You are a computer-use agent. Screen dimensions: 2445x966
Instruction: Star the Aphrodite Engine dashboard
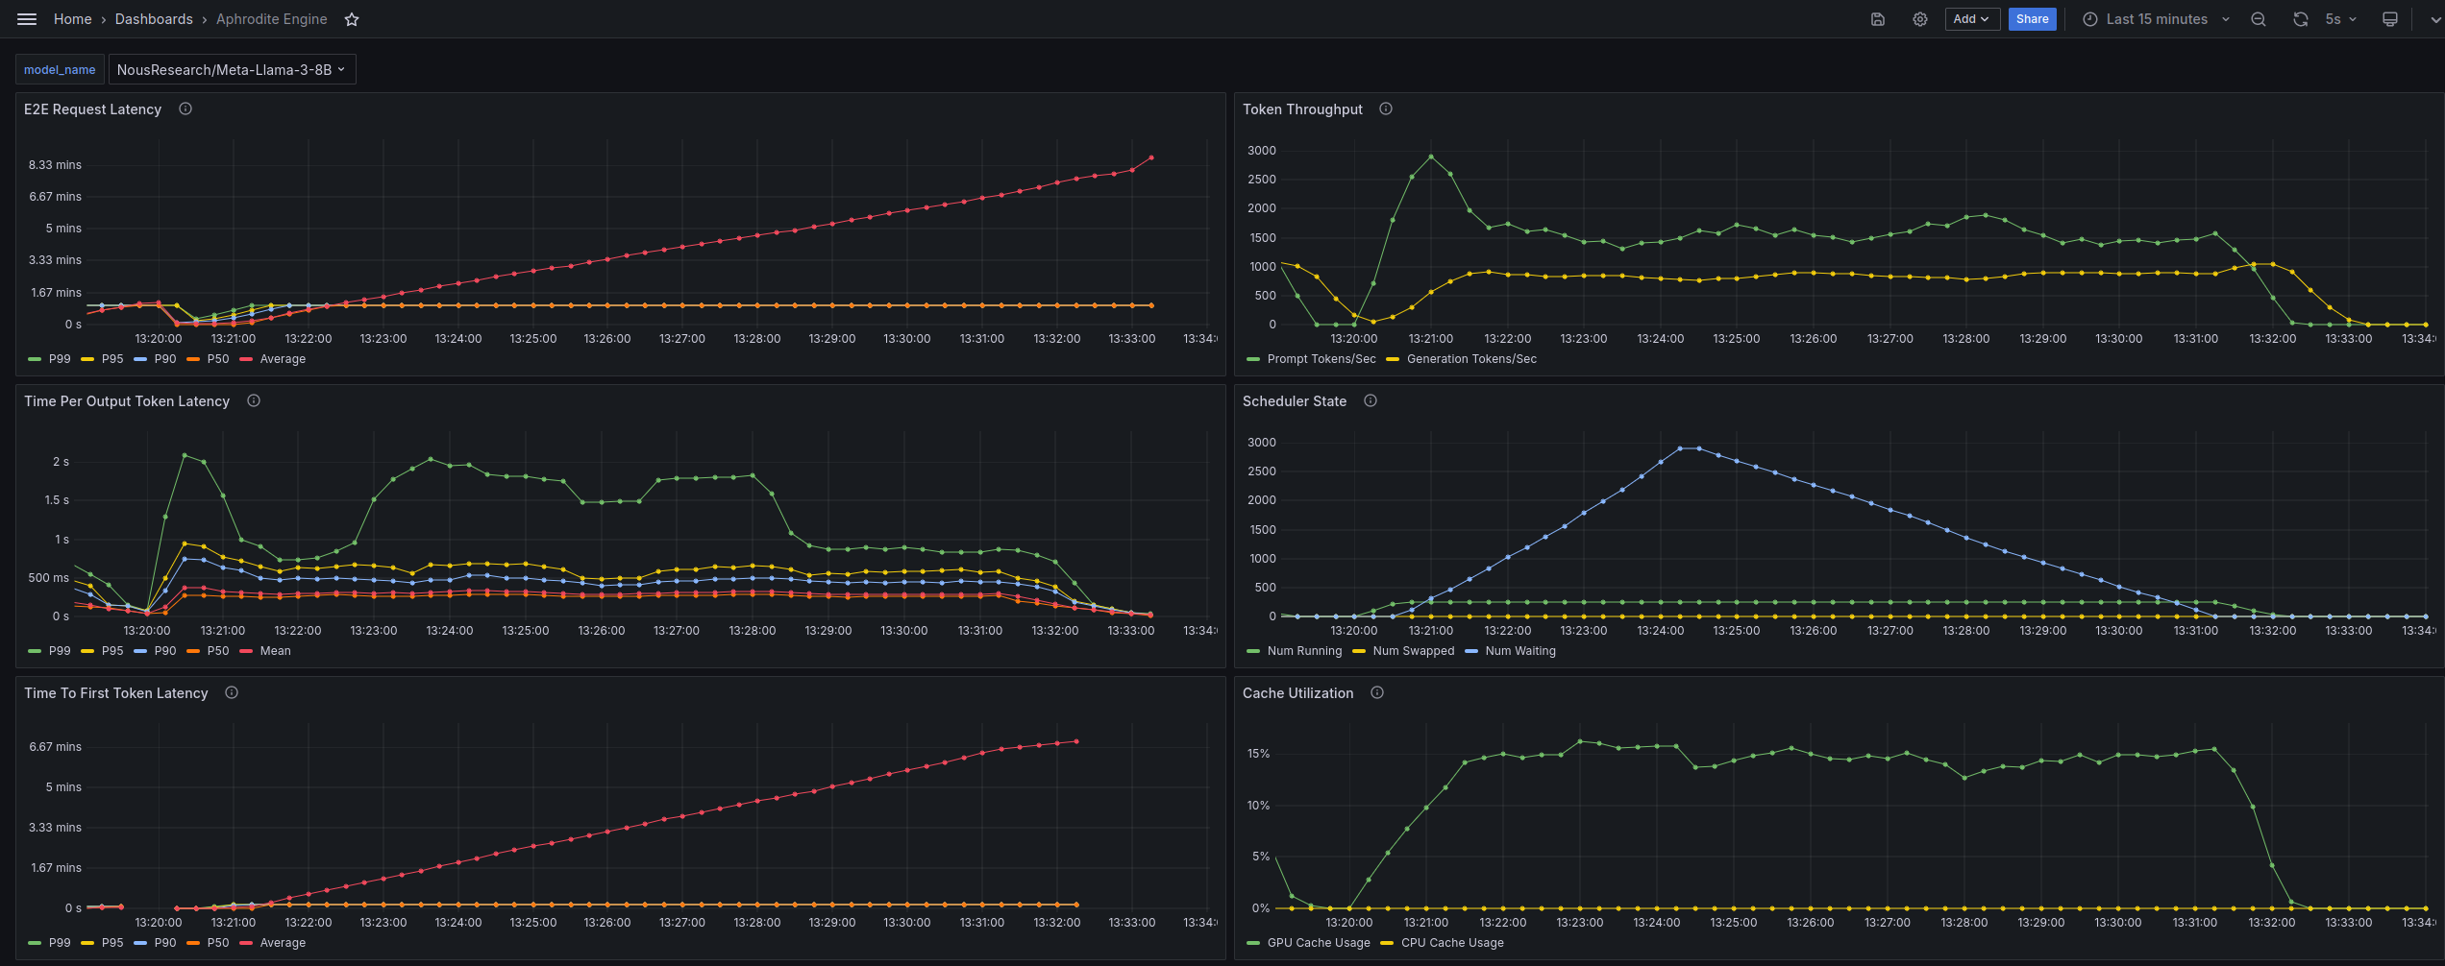[352, 19]
